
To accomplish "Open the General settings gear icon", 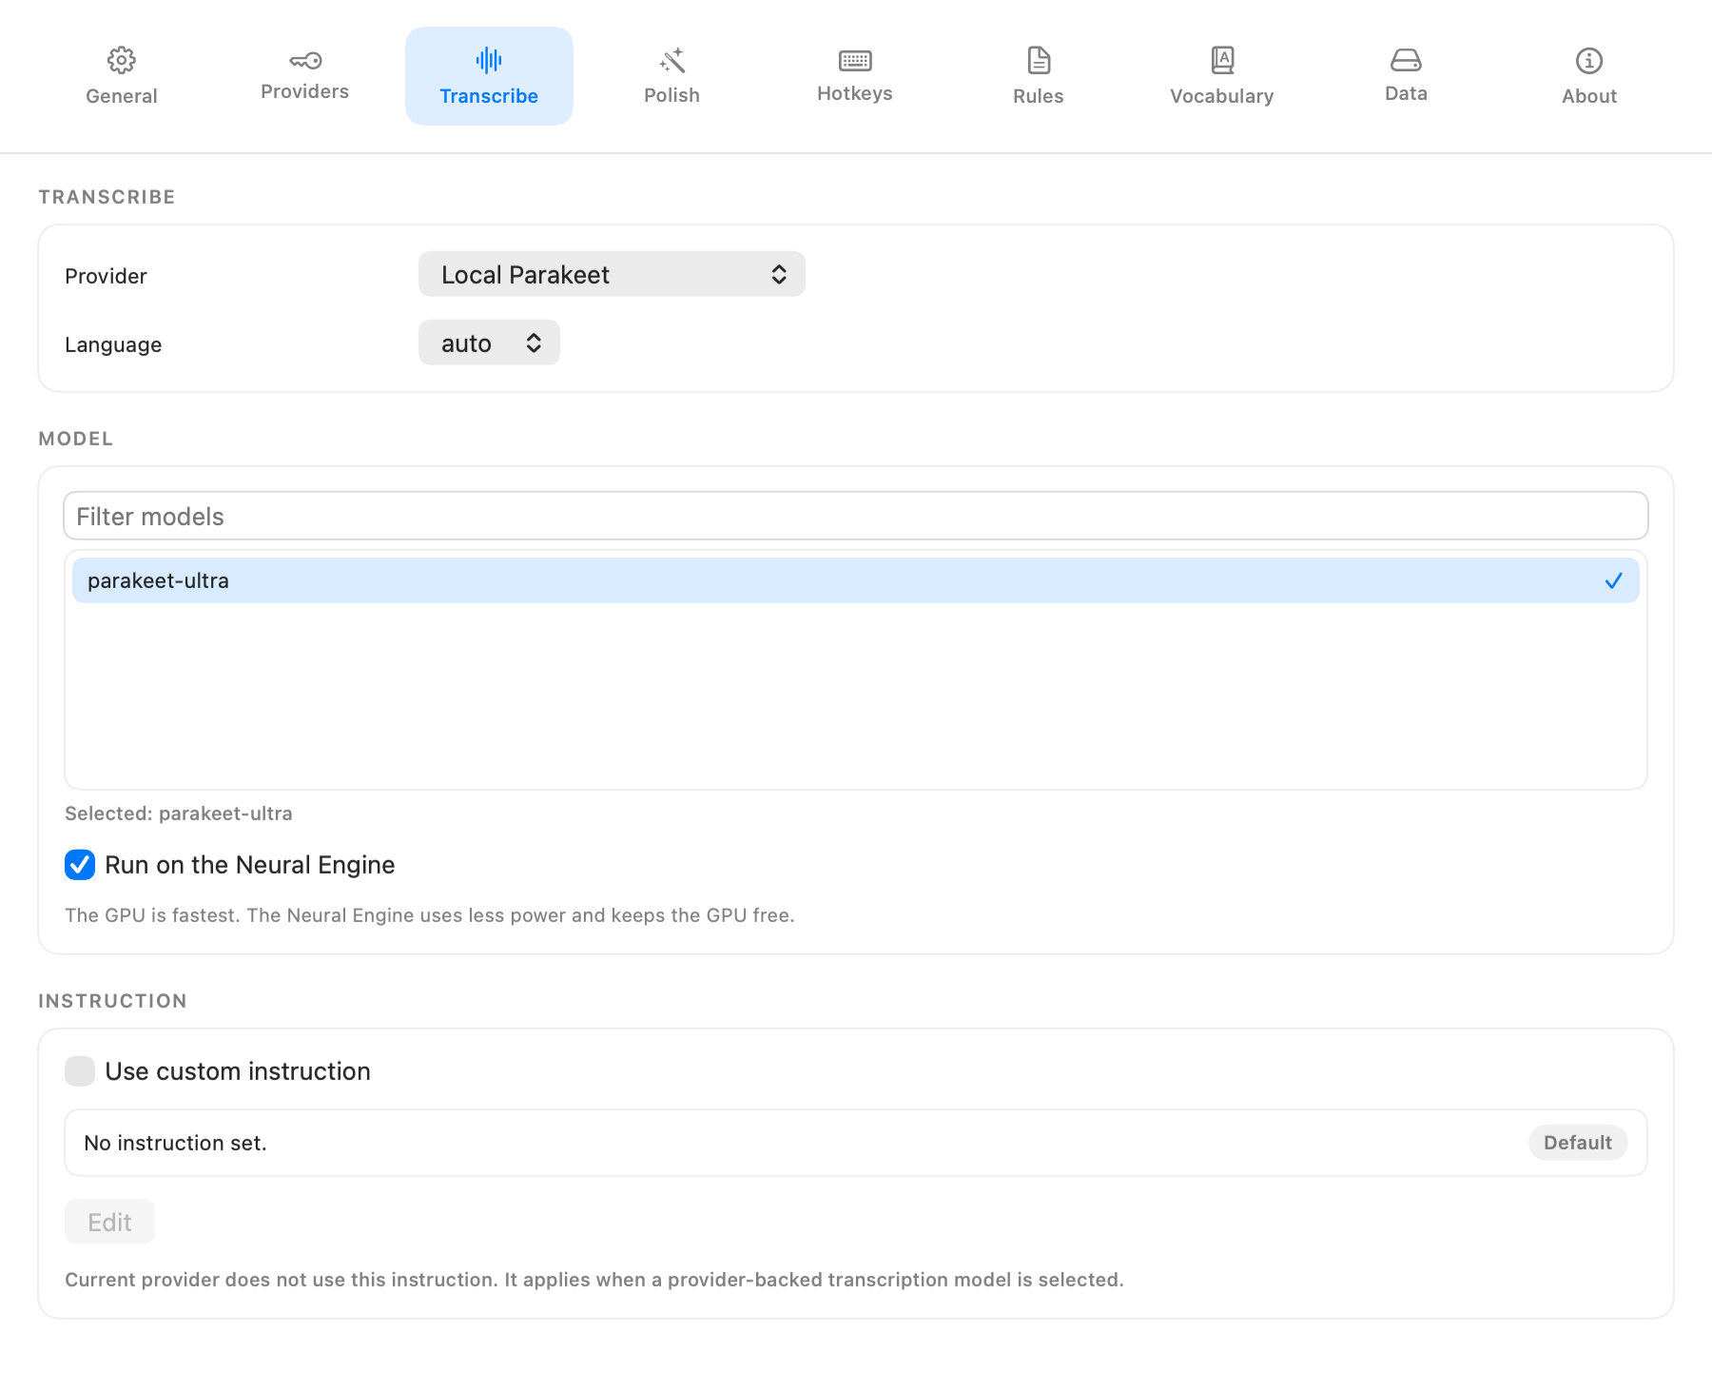I will [121, 61].
